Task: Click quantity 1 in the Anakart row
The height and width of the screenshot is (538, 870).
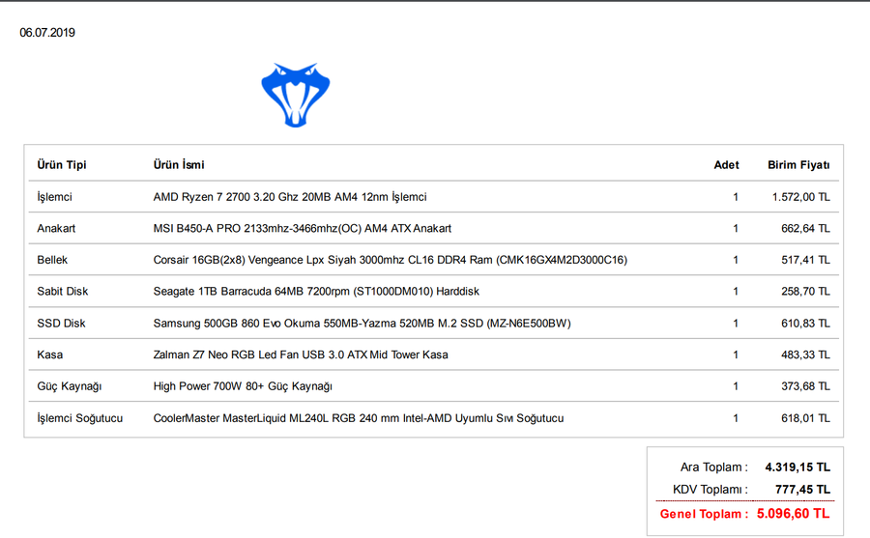Action: coord(736,229)
